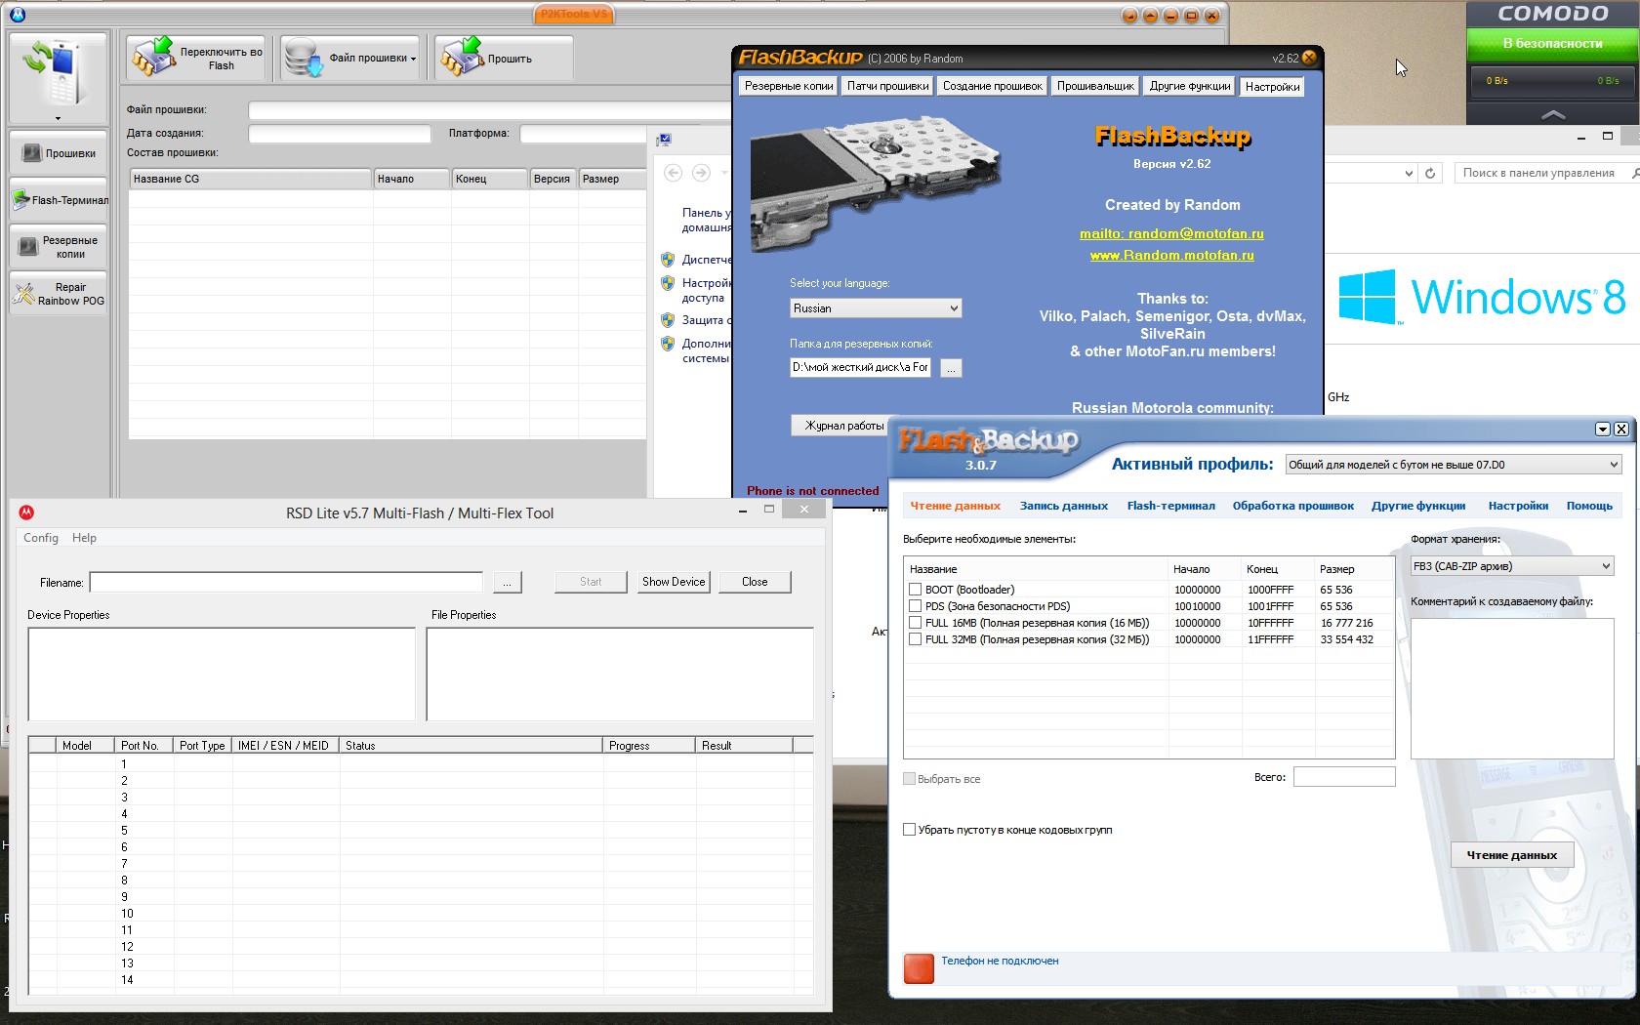The width and height of the screenshot is (1640, 1025).
Task: Switch to 'Прошивальщик' tab in FlashBackup
Action: (x=1095, y=86)
